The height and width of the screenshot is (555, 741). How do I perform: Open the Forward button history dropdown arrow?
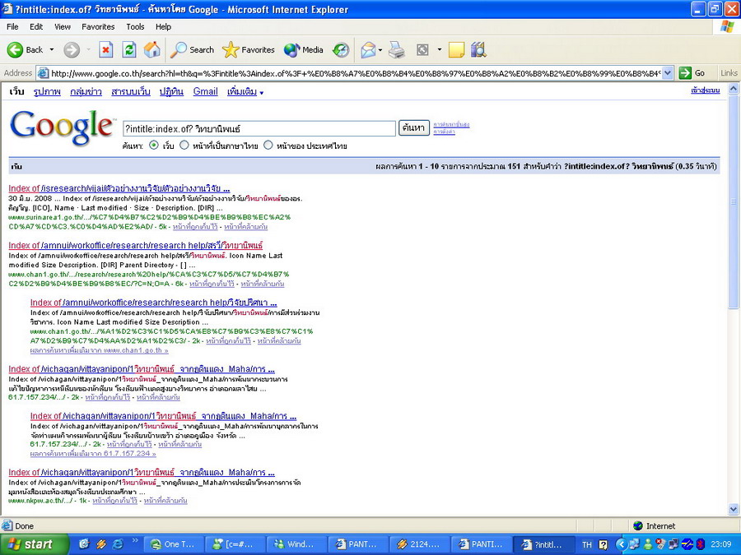pyautogui.click(x=88, y=49)
